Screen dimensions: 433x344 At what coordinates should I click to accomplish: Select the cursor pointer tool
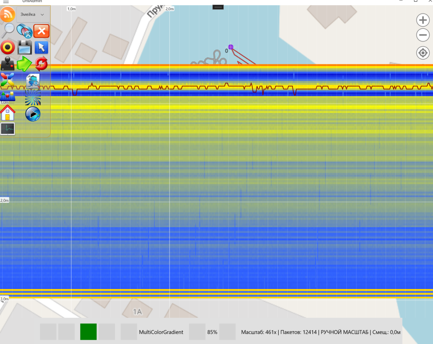[x=41, y=47]
